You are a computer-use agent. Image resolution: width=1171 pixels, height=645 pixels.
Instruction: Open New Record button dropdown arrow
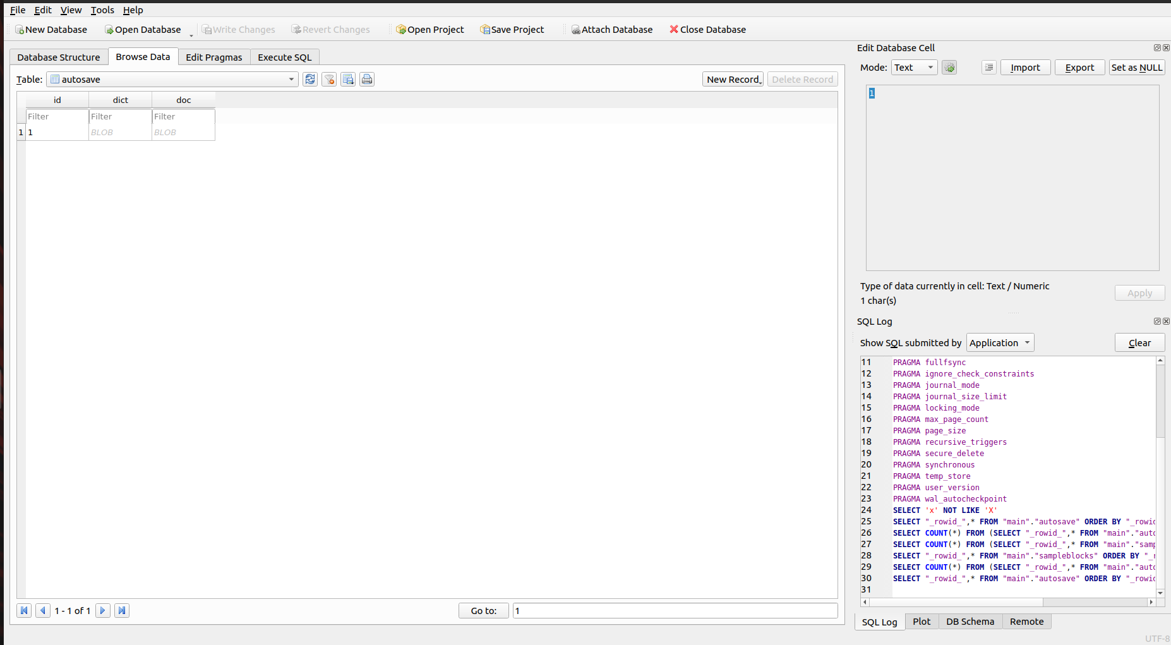click(x=760, y=81)
